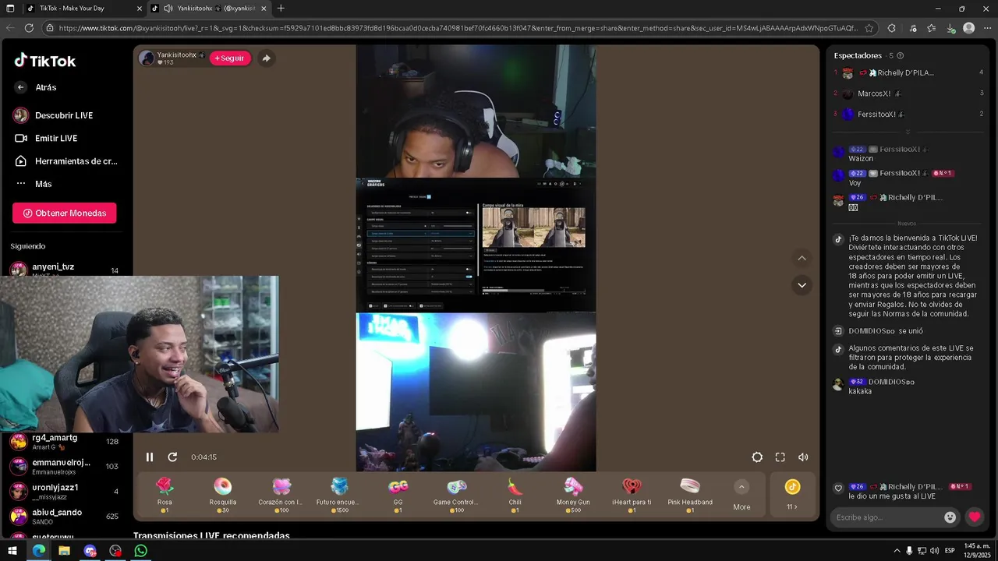Send the Chili gift
The image size is (998, 561).
pyautogui.click(x=515, y=495)
